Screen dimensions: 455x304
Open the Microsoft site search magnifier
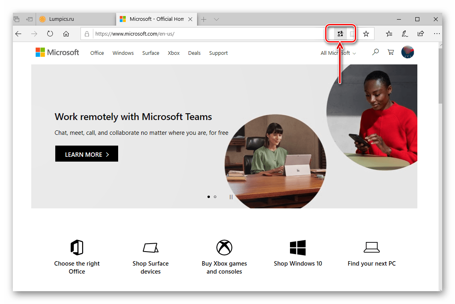click(375, 52)
